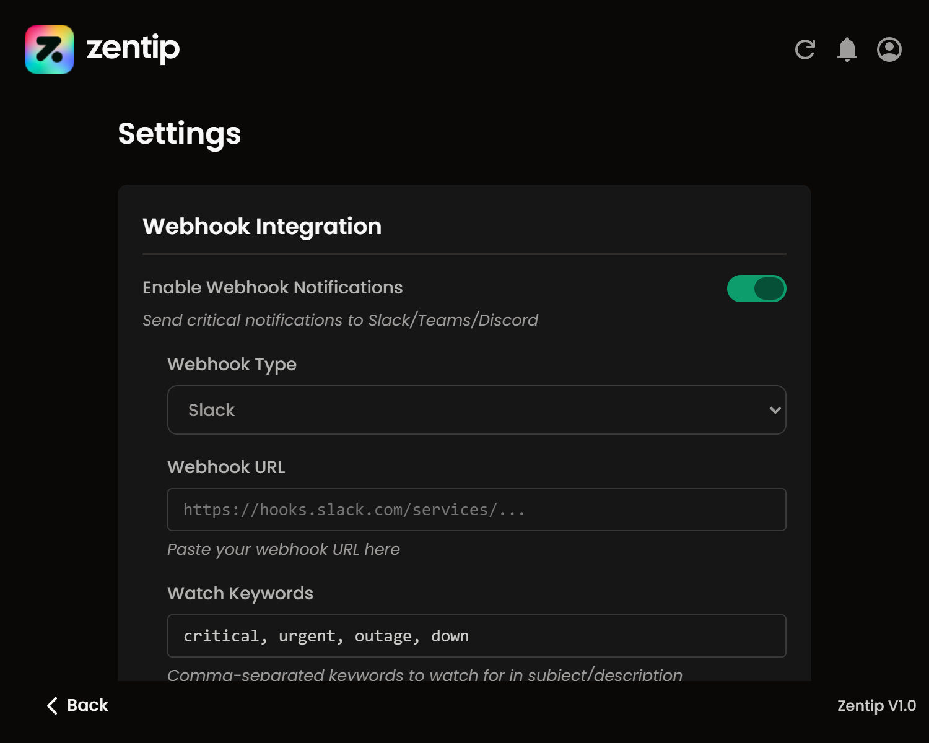Click the Watch Keywords label
The image size is (929, 743).
pyautogui.click(x=240, y=593)
